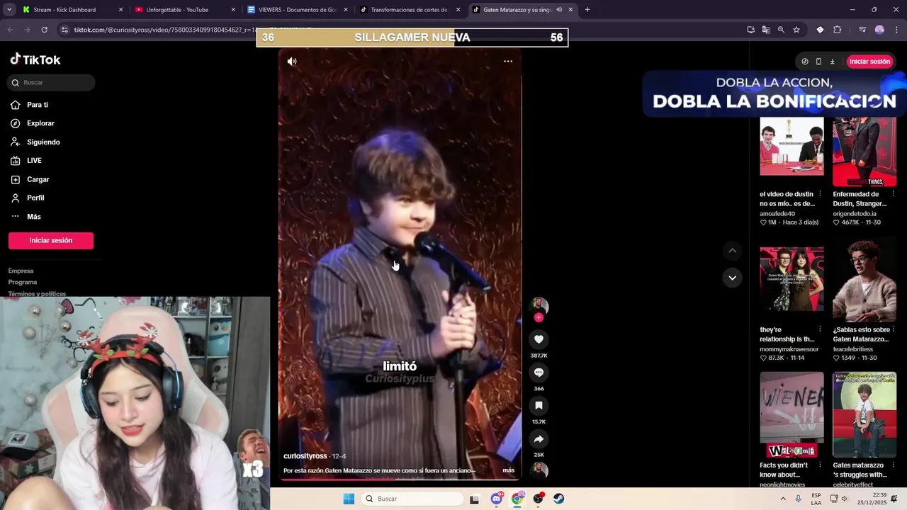Reload the TikTok page
The image size is (907, 510).
(44, 30)
